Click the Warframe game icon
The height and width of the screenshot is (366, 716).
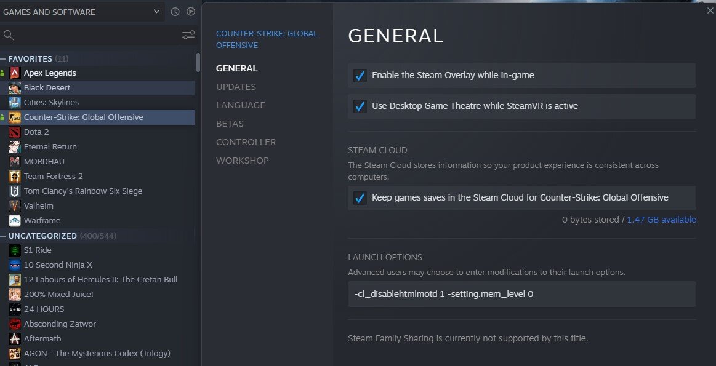coord(15,221)
